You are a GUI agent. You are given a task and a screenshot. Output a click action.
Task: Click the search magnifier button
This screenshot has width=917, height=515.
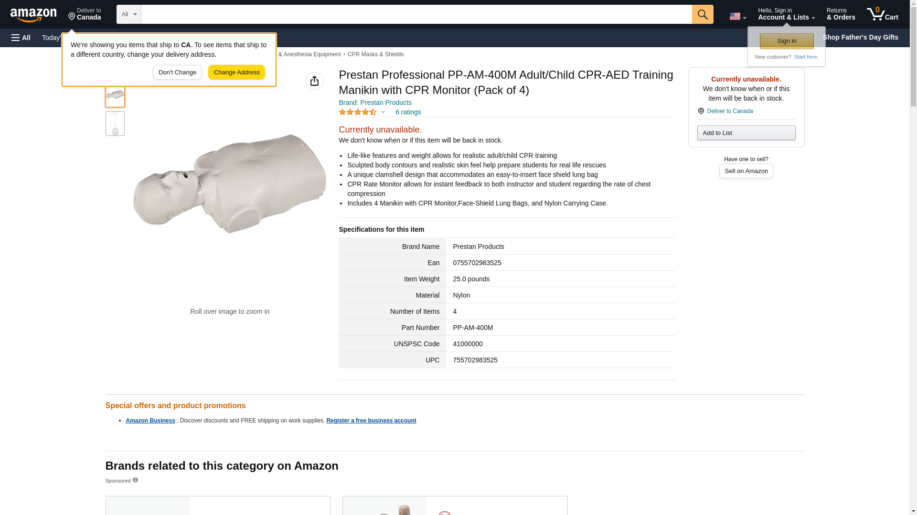702,14
